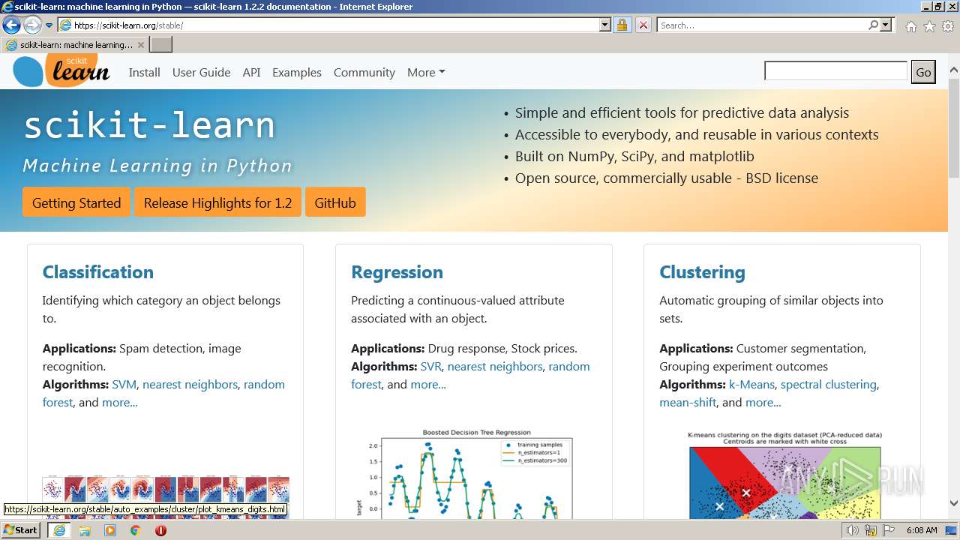Open SVM link under Classification
This screenshot has height=540, width=960.
(124, 385)
